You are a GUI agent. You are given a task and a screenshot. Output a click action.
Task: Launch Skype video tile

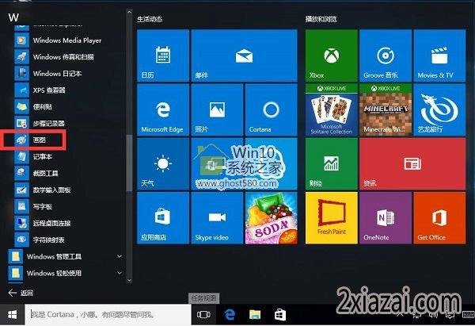217,218
